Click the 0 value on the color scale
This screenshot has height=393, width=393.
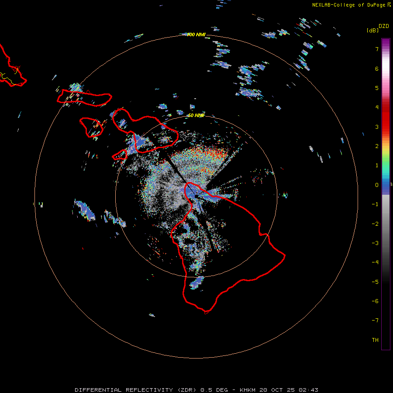point(377,185)
